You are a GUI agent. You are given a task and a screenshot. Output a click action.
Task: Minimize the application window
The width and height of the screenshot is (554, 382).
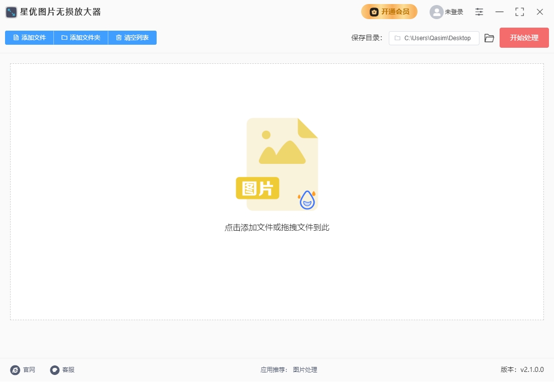(x=499, y=12)
